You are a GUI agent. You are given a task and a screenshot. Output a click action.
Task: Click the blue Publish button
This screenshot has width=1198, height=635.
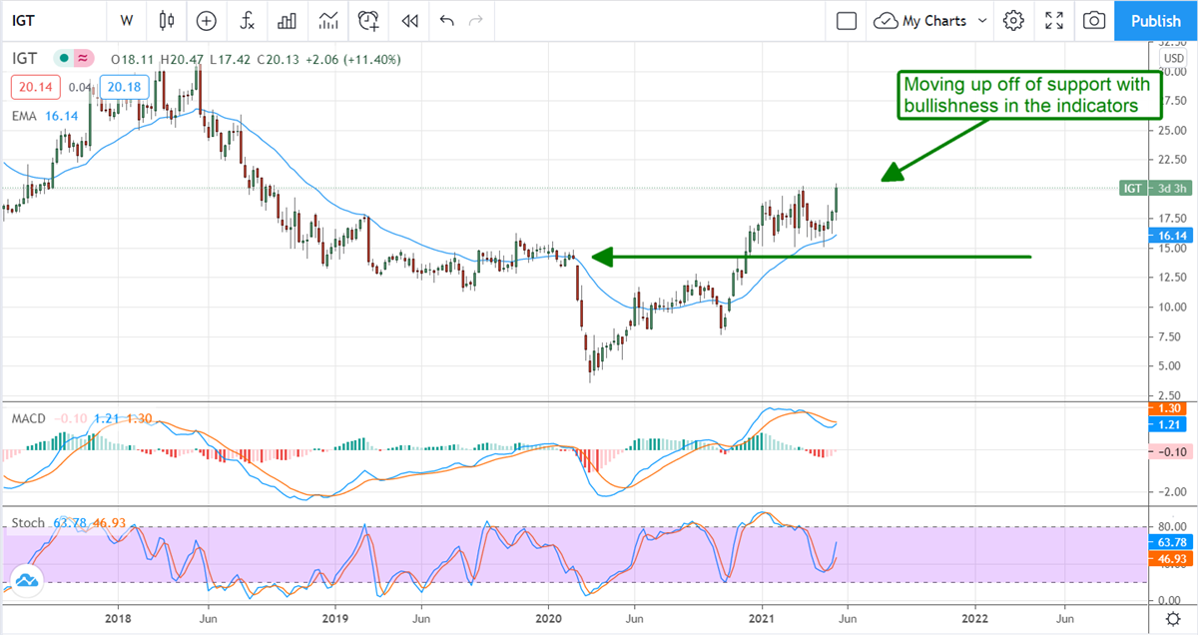(x=1155, y=20)
